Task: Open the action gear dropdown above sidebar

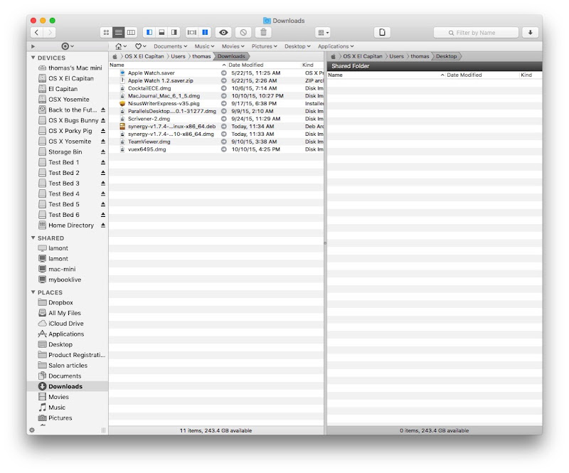Action: coord(68,46)
